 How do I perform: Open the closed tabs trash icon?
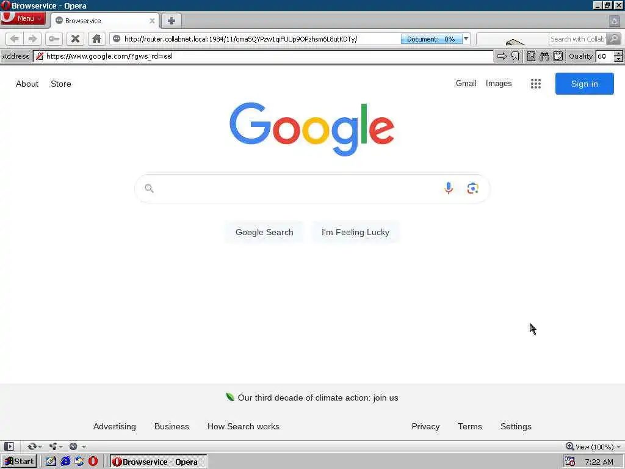[614, 21]
